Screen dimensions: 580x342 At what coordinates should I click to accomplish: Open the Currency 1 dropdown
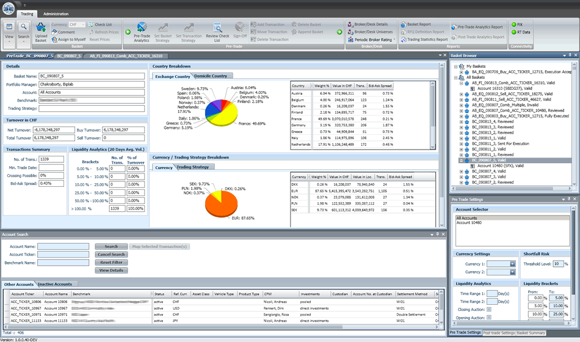pyautogui.click(x=512, y=264)
